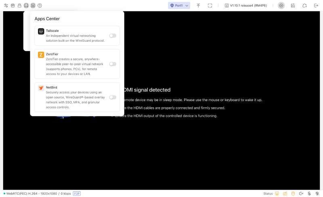The image size is (323, 197).
Task: Turn on the ZeroTier toggle
Action: (113, 64)
